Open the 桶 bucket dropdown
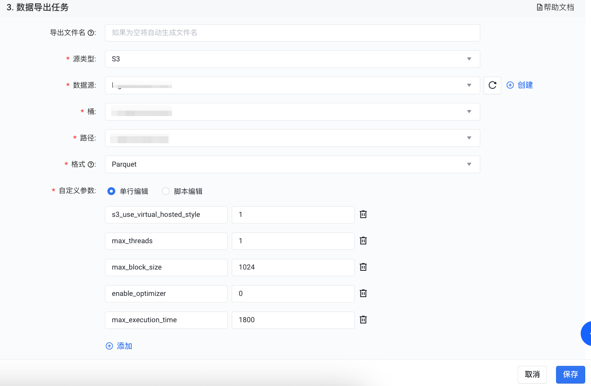591x386 pixels. (292, 112)
